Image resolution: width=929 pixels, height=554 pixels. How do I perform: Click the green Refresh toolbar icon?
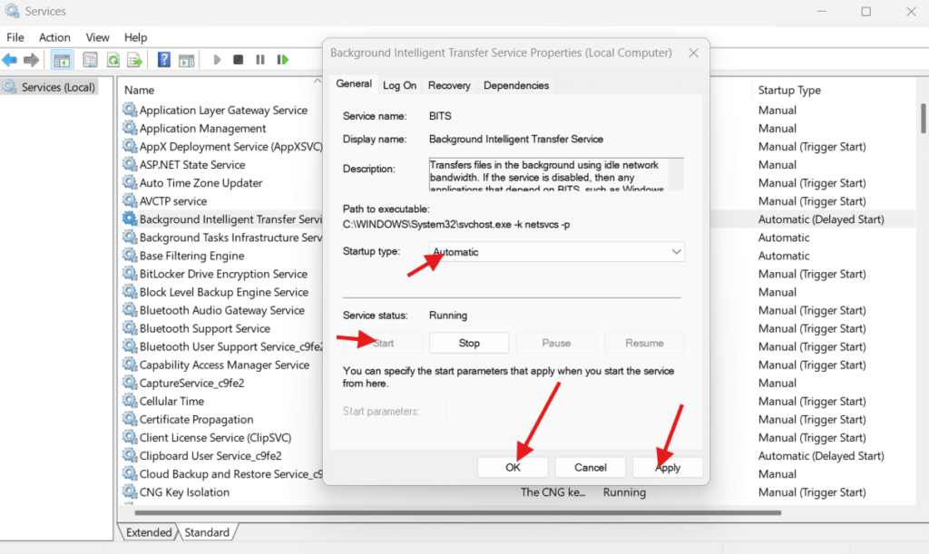coord(112,60)
